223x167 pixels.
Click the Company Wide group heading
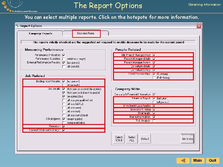[x=127, y=89]
